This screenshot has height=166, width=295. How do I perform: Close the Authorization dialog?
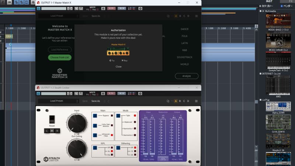[x=118, y=67]
